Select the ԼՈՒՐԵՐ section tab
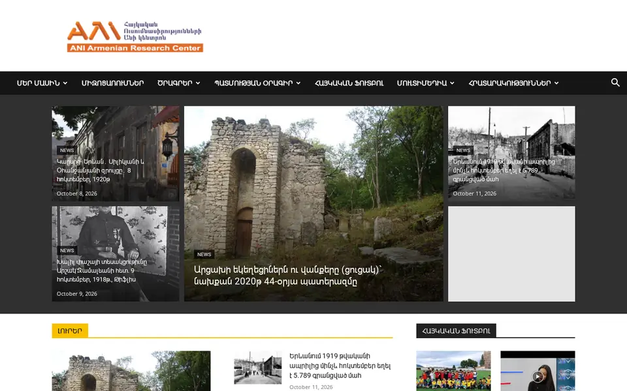Screen dimensions: 627x391 click(70, 331)
